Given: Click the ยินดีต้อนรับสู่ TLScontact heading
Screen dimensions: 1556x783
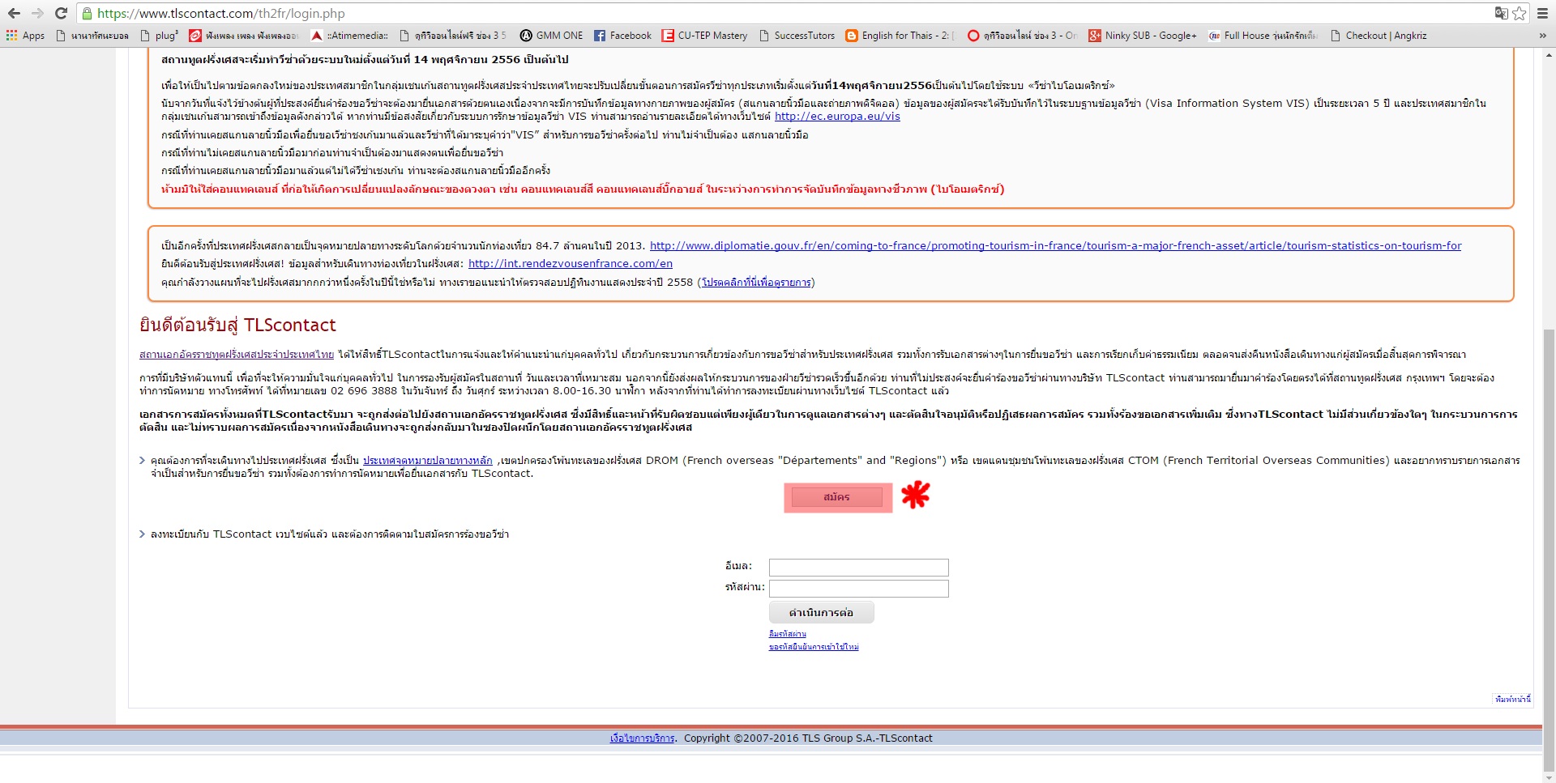Looking at the screenshot, I should pos(237,326).
